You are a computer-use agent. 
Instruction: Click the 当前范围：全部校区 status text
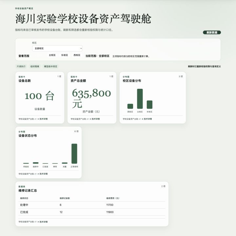pyautogui.click(x=97, y=56)
